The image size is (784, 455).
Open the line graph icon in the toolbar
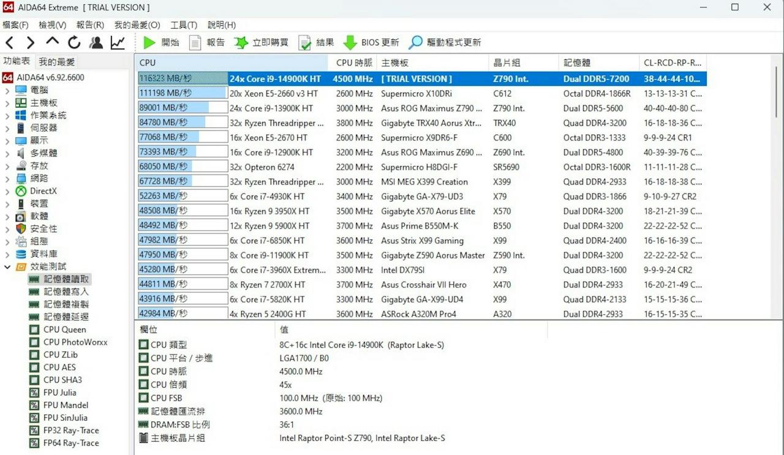click(118, 42)
